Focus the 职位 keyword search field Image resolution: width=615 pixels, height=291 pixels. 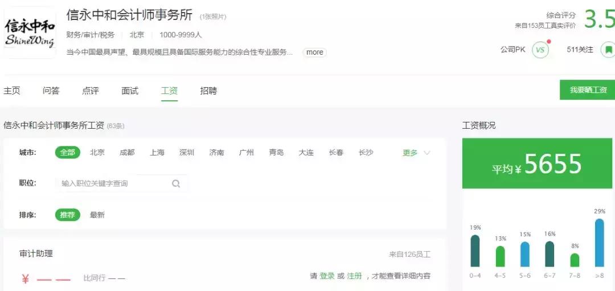point(122,183)
